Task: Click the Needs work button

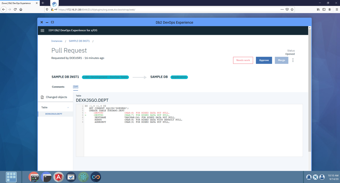Action: (x=243, y=60)
